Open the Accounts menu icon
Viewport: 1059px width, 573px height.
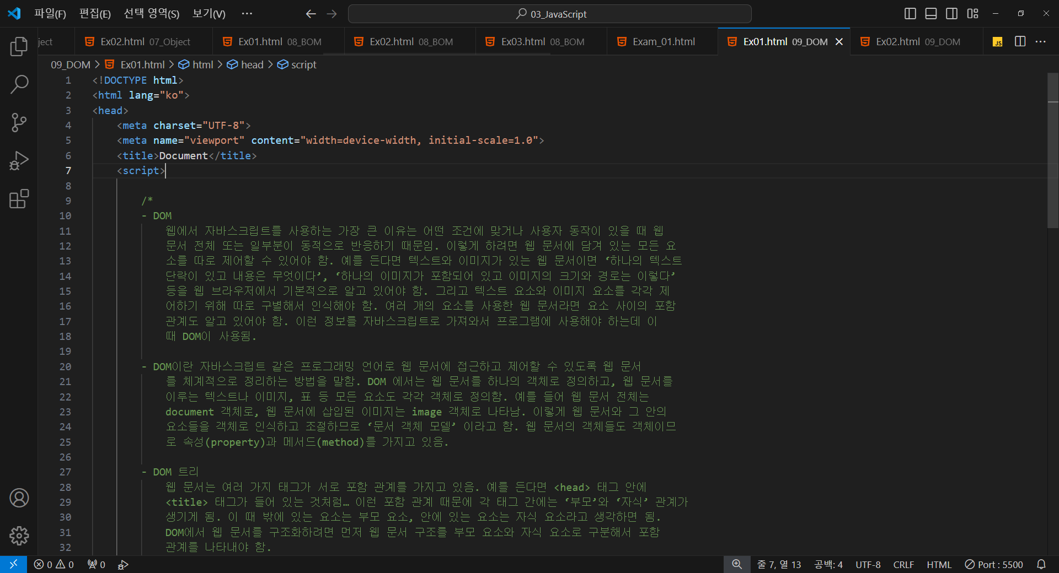[19, 498]
